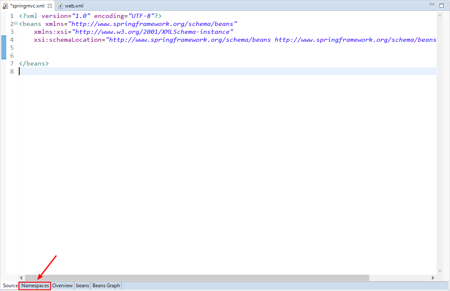Click vertical scrollbar up arrow
This screenshot has width=450, height=291.
tap(440, 15)
